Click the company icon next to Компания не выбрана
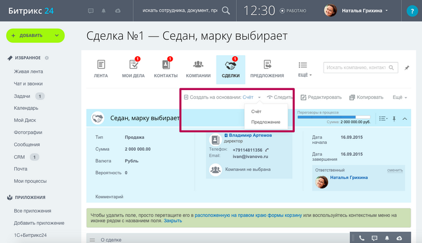Screen dimensions: 422x243 pos(216,169)
